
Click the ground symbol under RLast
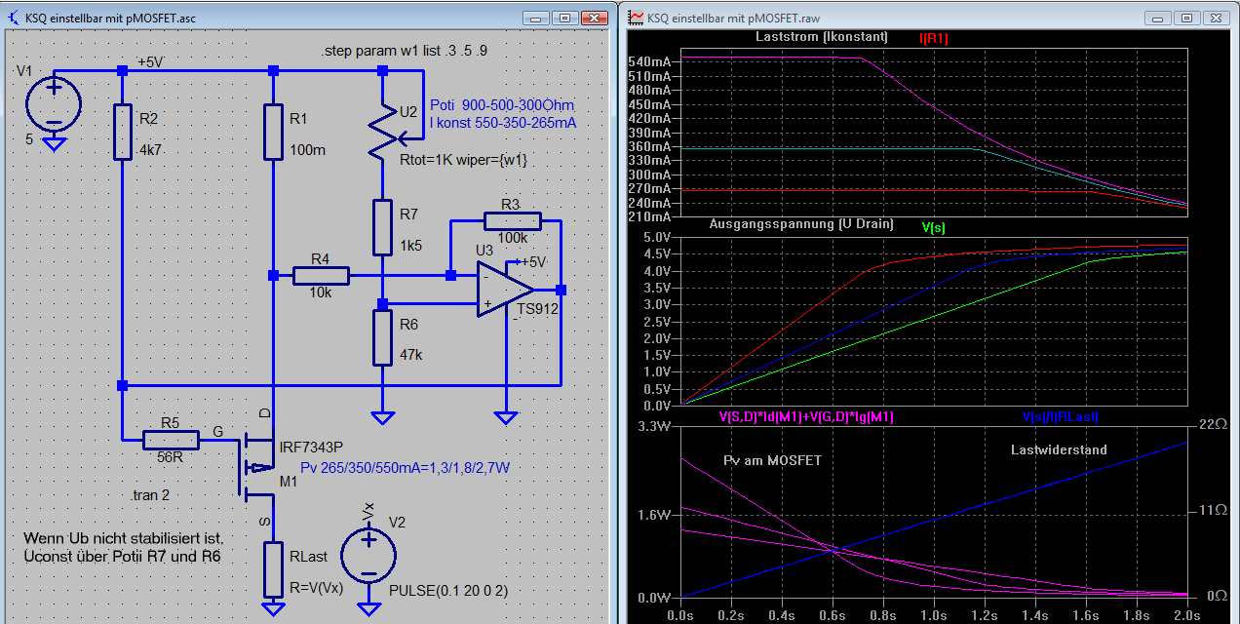pyautogui.click(x=274, y=609)
